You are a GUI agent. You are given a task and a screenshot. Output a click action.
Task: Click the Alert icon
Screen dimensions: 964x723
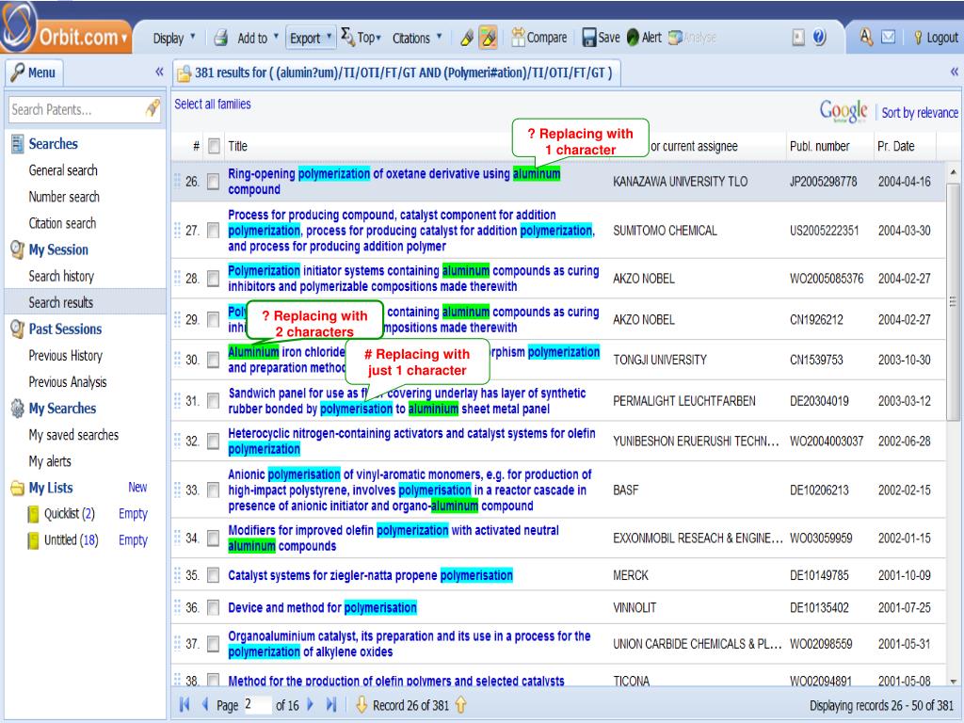[634, 38]
